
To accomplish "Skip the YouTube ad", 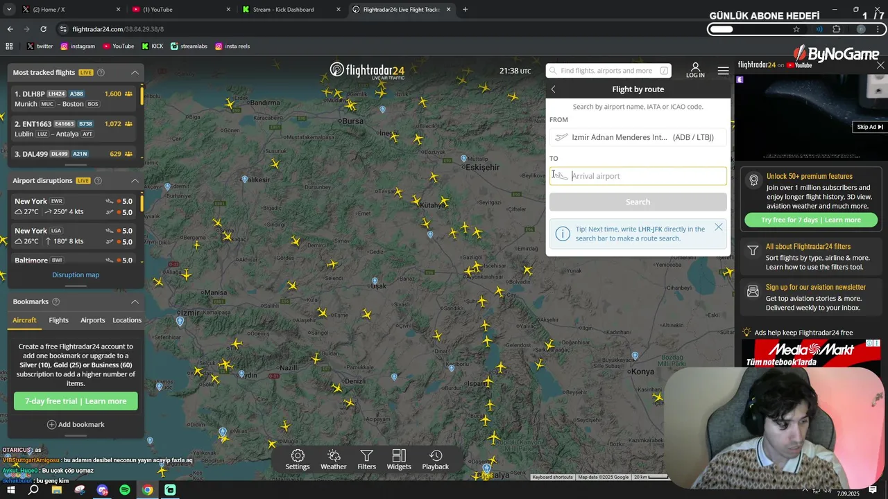I will 870,127.
